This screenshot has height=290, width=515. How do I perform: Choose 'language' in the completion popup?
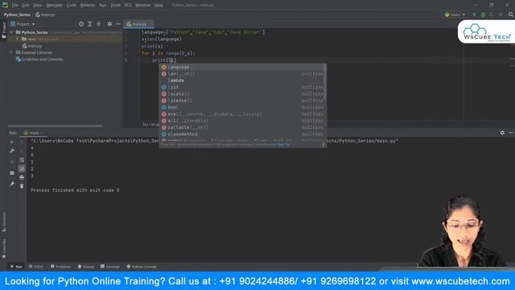pyautogui.click(x=242, y=67)
